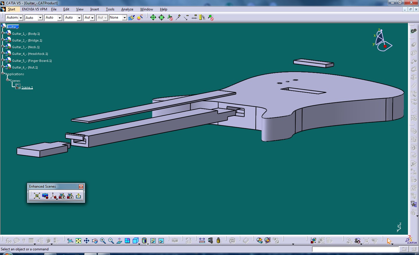Open the Tools menu

pos(110,9)
